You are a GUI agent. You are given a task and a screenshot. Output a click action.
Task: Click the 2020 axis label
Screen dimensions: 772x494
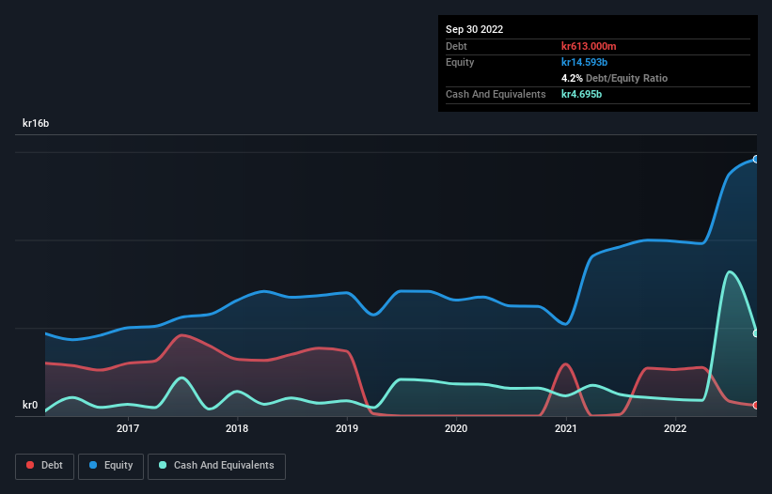[456, 428]
